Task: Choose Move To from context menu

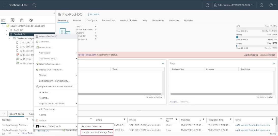Action: (56, 92)
